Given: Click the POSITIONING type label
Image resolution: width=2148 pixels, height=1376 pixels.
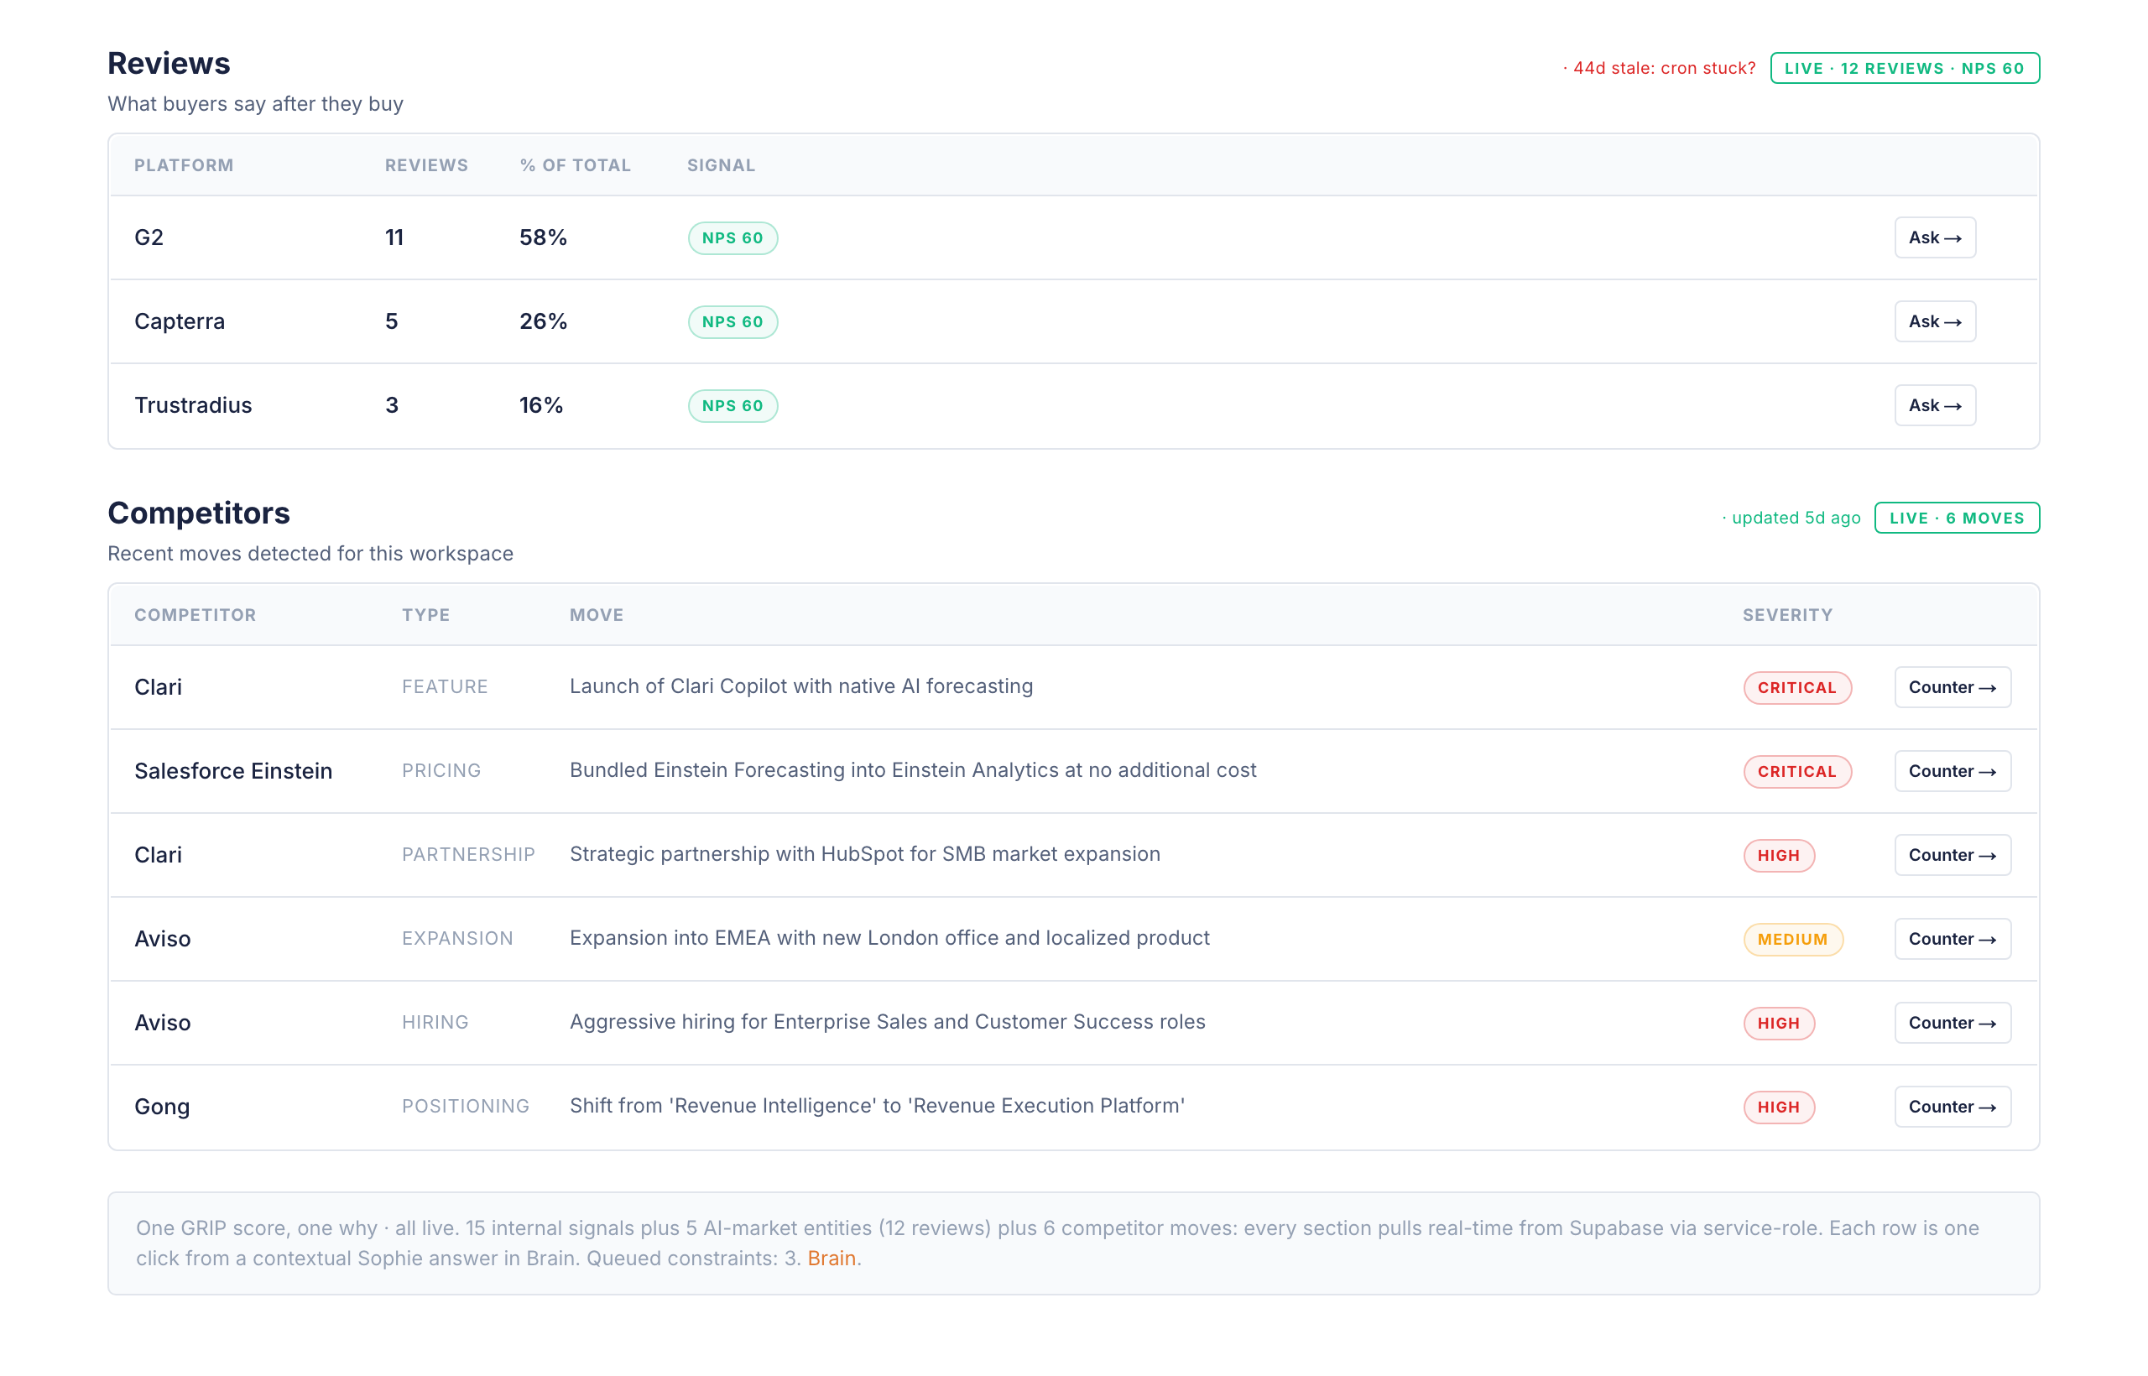Looking at the screenshot, I should tap(466, 1107).
